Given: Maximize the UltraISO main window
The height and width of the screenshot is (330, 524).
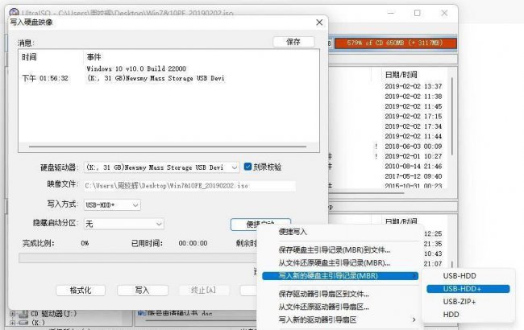Looking at the screenshot, I should pyautogui.click(x=417, y=13).
